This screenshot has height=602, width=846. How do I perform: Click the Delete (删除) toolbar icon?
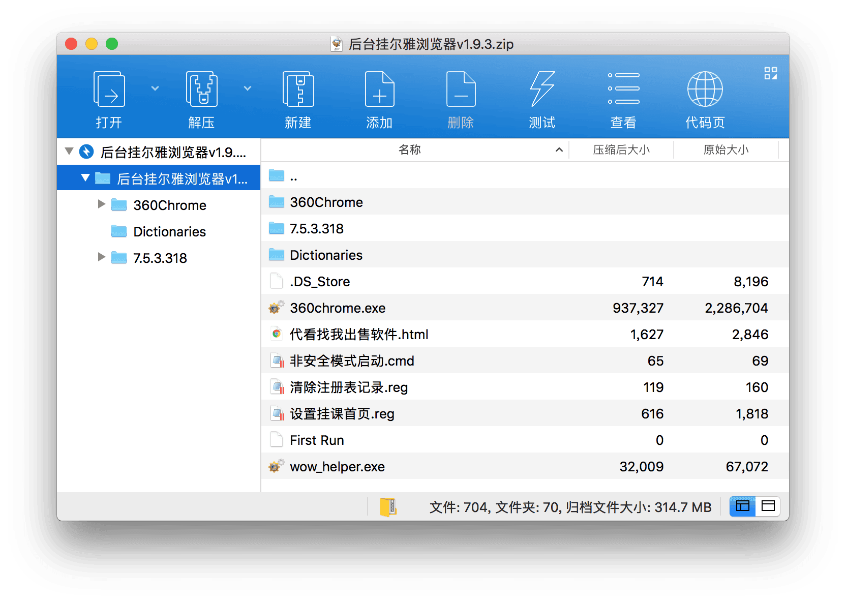461,89
